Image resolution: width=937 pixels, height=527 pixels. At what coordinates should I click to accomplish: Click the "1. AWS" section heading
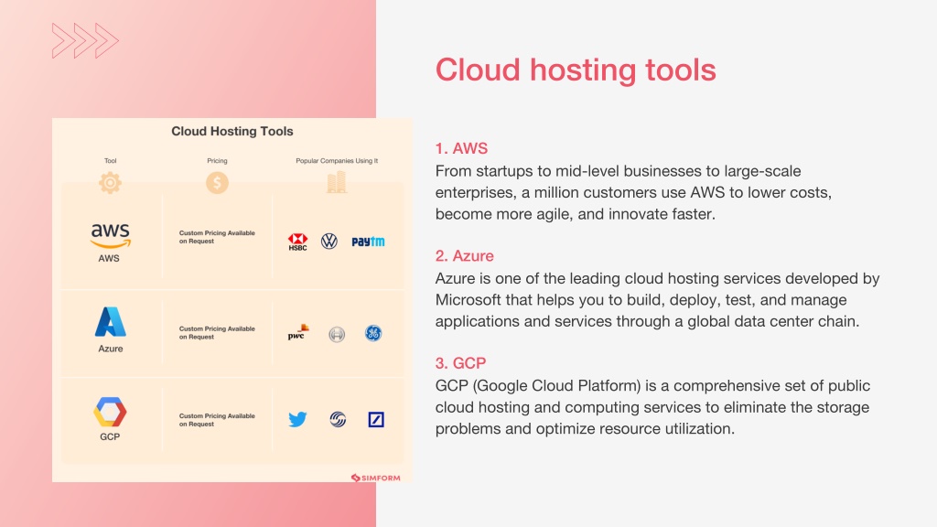pos(461,148)
